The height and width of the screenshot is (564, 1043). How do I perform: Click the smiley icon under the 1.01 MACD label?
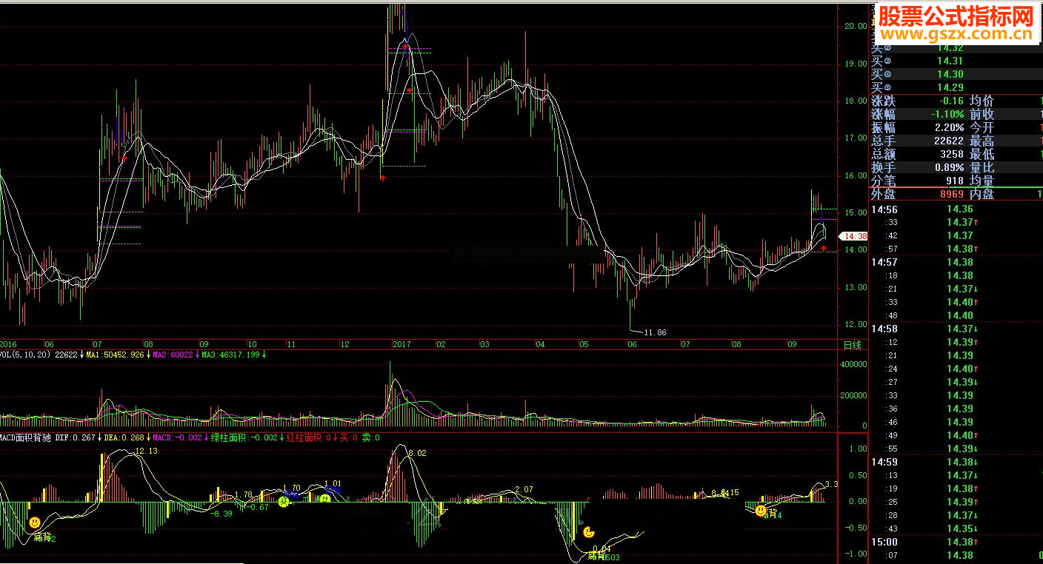pyautogui.click(x=324, y=500)
